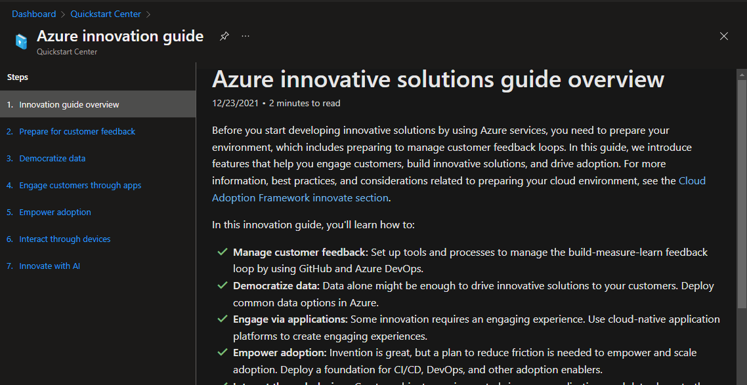Click the Azure innovation guide cube icon

click(x=22, y=41)
